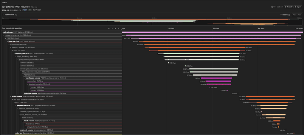Go to the Prev span match

[x=294, y=15]
